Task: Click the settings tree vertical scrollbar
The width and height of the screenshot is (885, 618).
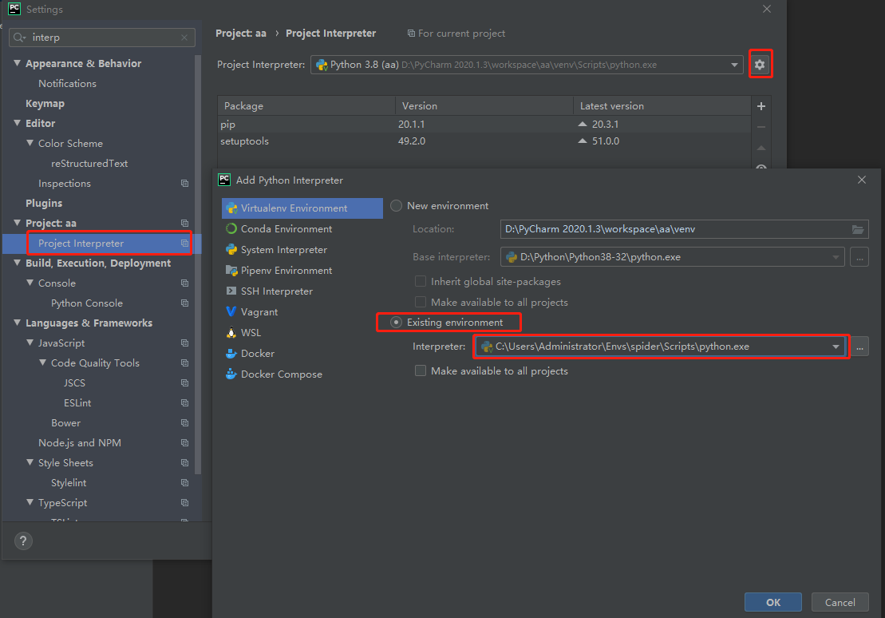Action: tap(198, 264)
